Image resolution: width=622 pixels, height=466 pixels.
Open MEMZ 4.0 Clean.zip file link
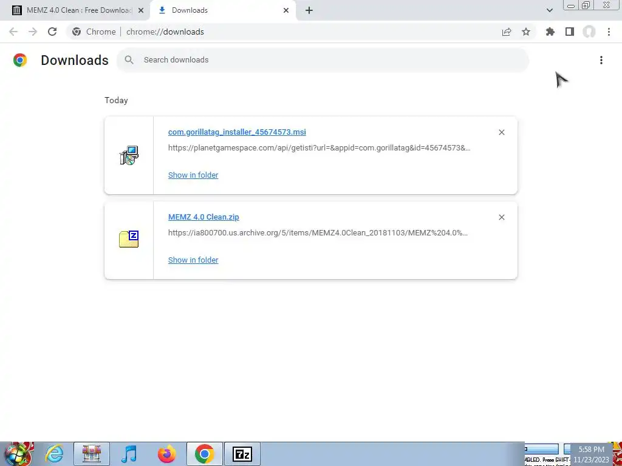pyautogui.click(x=203, y=217)
